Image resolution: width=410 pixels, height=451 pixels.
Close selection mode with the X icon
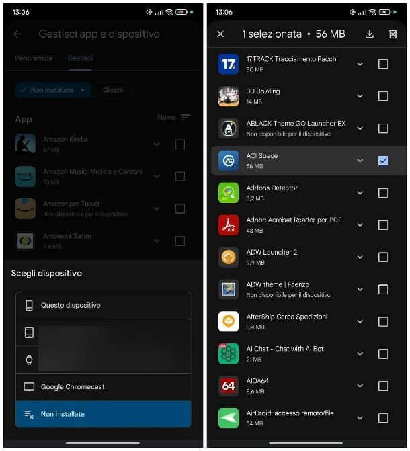coord(220,34)
